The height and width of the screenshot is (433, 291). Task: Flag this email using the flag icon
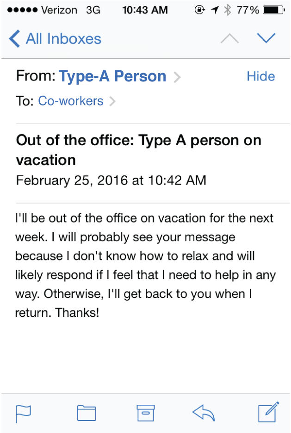pos(23,413)
